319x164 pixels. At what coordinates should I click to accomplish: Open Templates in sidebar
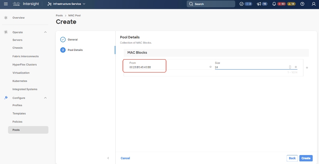coord(19,113)
